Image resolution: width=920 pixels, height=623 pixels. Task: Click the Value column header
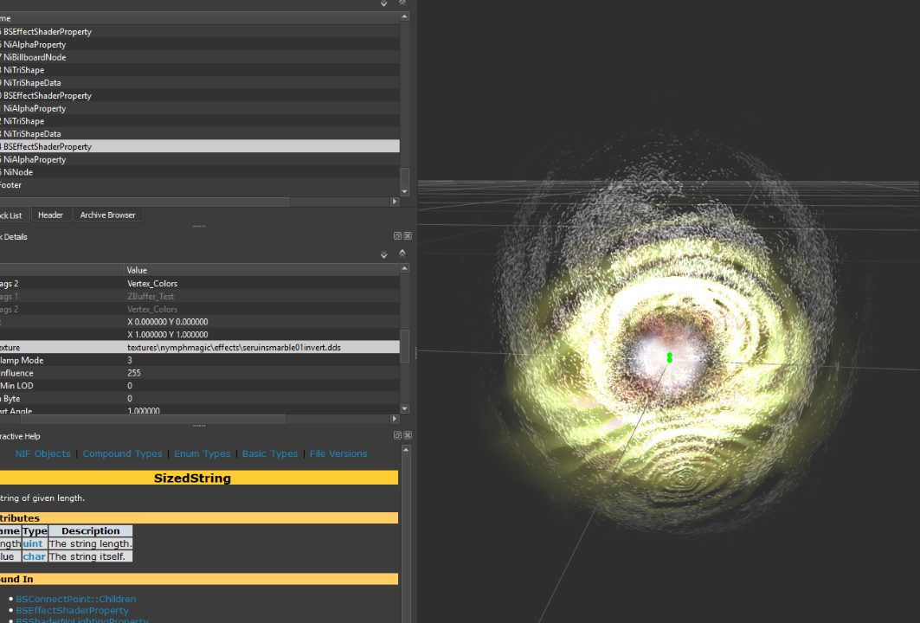262,271
